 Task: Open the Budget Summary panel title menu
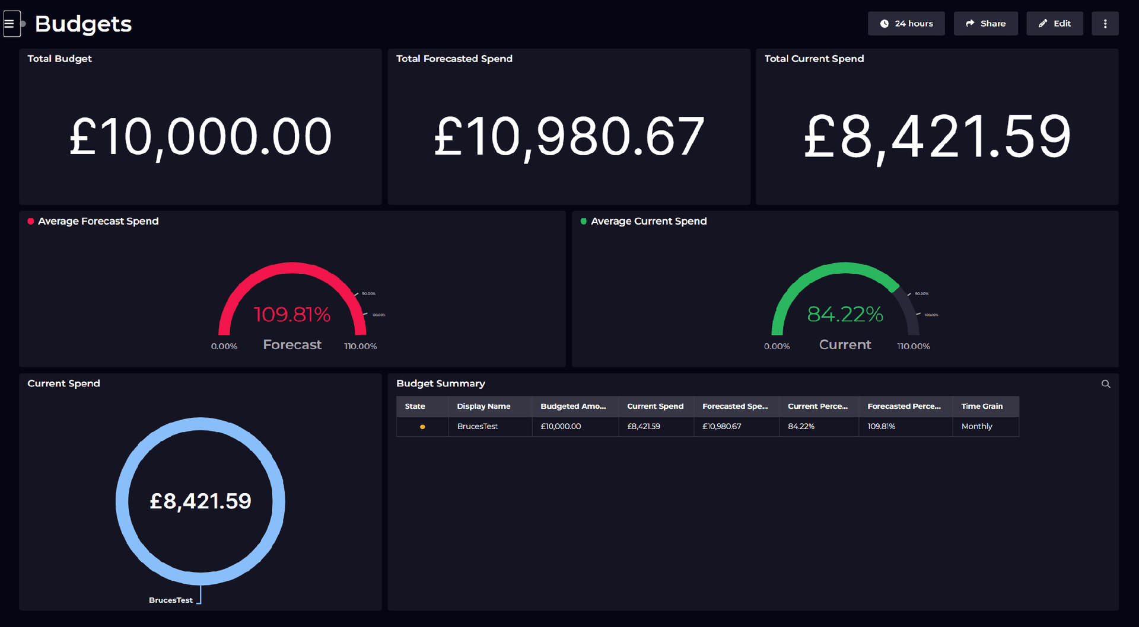[441, 383]
